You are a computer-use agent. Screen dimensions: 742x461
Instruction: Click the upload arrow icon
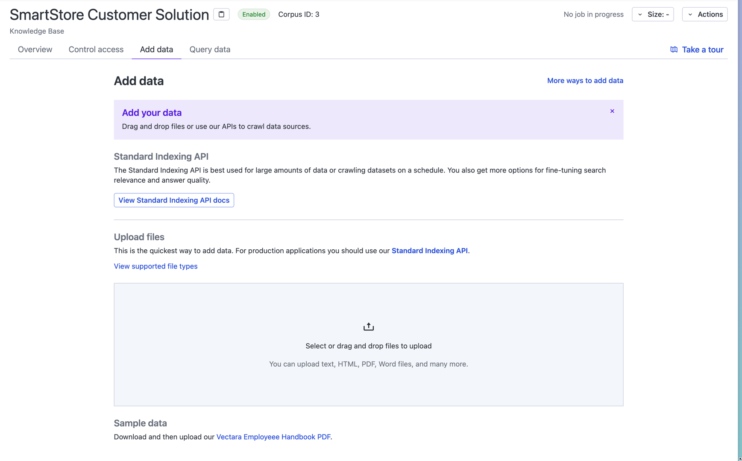(368, 327)
